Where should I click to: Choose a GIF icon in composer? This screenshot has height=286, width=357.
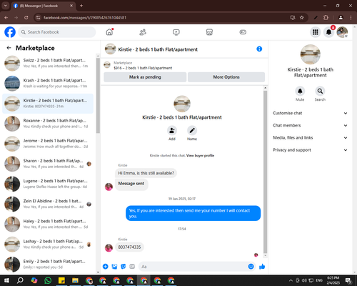[x=132, y=267]
